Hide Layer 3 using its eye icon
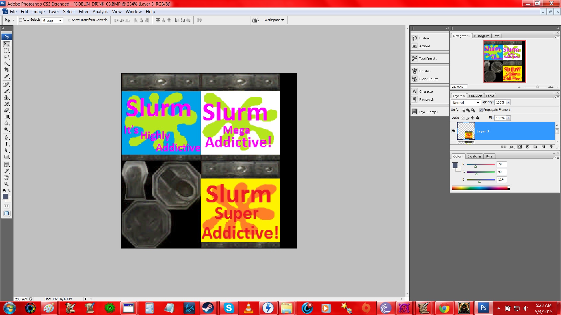The height and width of the screenshot is (315, 561). [x=453, y=131]
